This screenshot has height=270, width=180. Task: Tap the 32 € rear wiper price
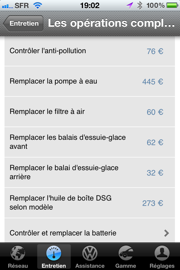click(155, 173)
